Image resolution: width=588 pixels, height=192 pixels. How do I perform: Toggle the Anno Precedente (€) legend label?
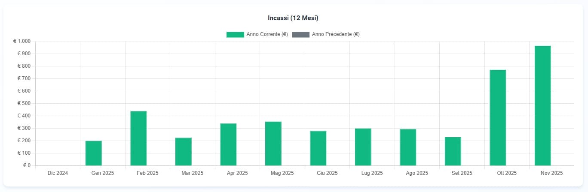pyautogui.click(x=335, y=34)
